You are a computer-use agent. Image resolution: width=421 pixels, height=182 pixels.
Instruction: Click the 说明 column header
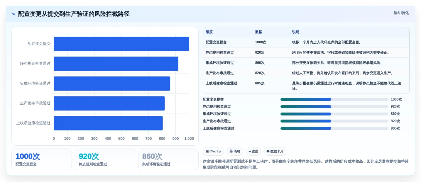[296, 32]
